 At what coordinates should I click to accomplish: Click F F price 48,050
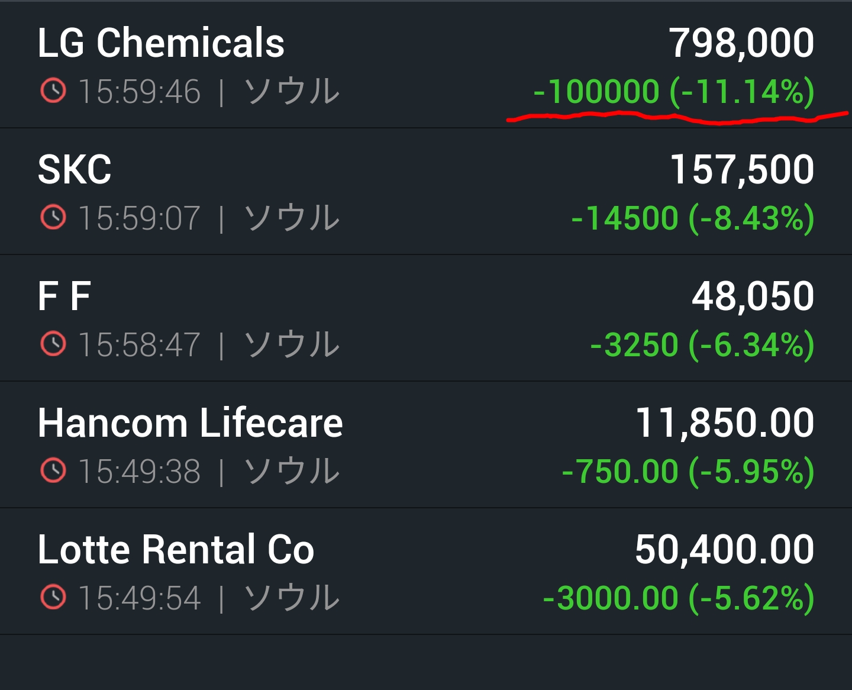click(x=753, y=296)
